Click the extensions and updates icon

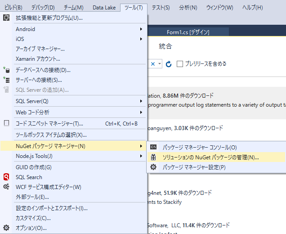click(6, 18)
